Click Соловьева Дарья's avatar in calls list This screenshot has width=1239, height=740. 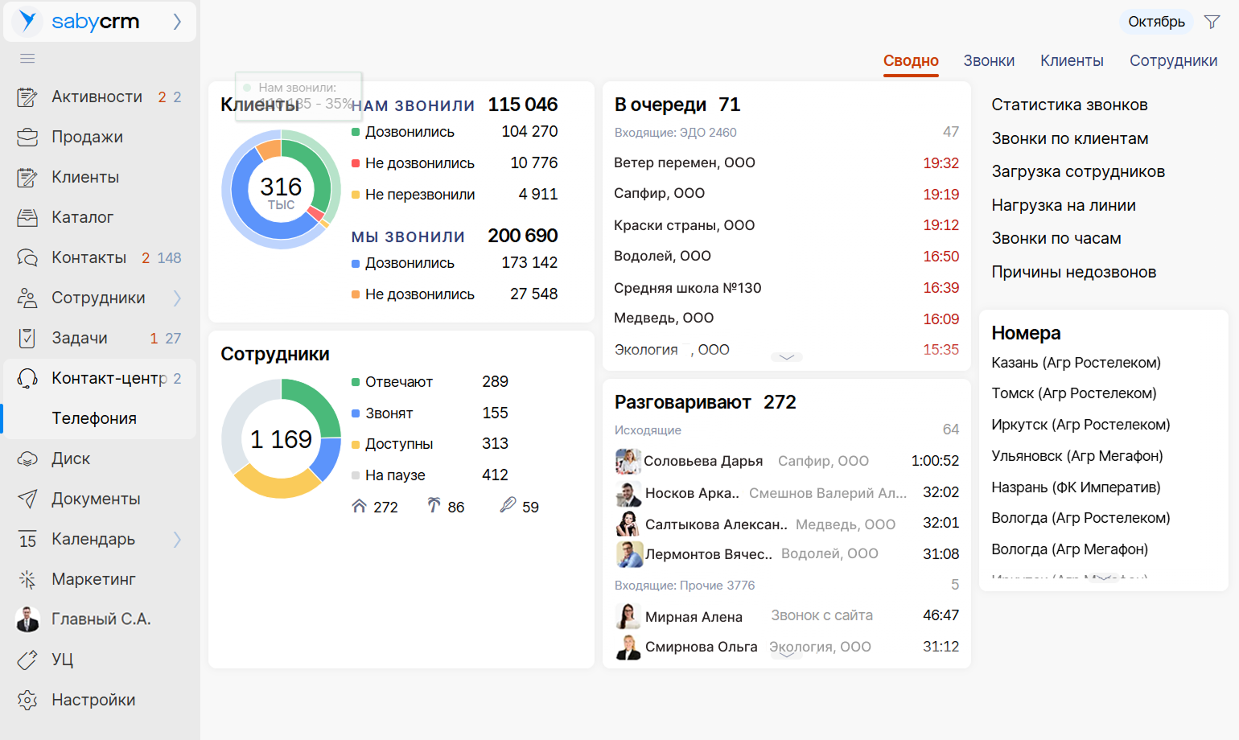click(x=628, y=461)
